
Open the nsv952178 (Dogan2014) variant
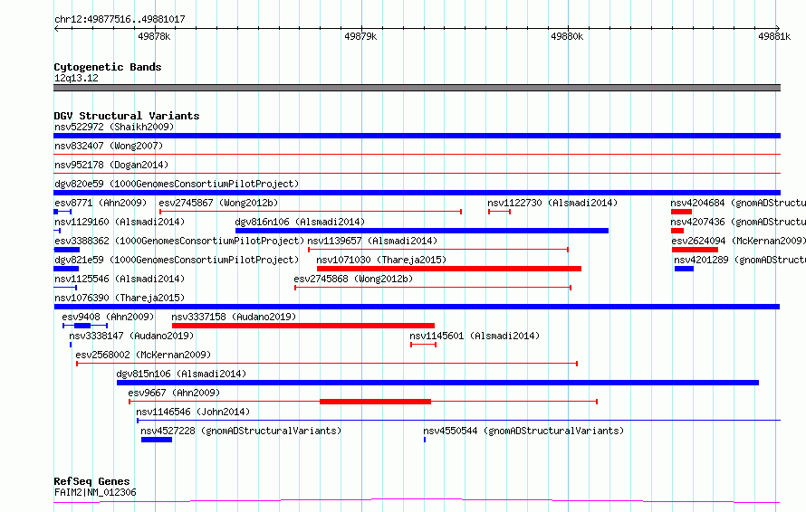[111, 165]
